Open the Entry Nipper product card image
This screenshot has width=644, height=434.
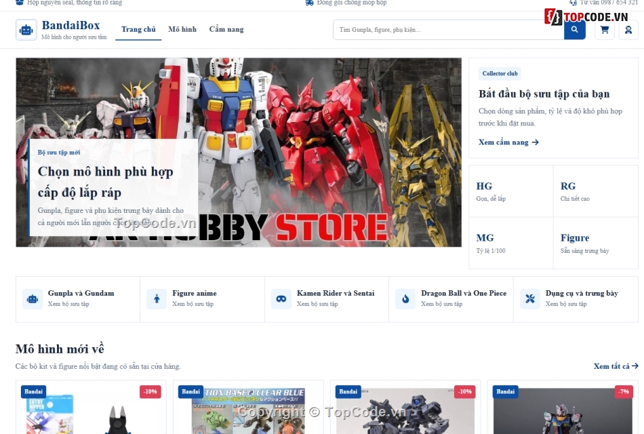click(92, 409)
